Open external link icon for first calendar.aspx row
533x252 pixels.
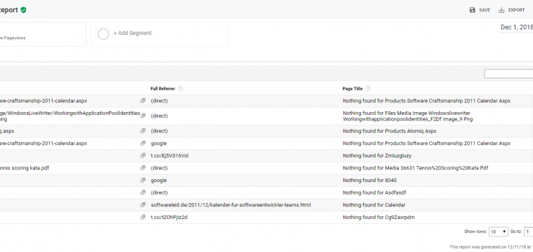click(x=143, y=101)
